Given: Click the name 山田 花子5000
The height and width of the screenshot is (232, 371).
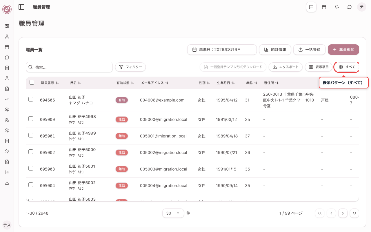Looking at the screenshot, I should [x=82, y=150].
